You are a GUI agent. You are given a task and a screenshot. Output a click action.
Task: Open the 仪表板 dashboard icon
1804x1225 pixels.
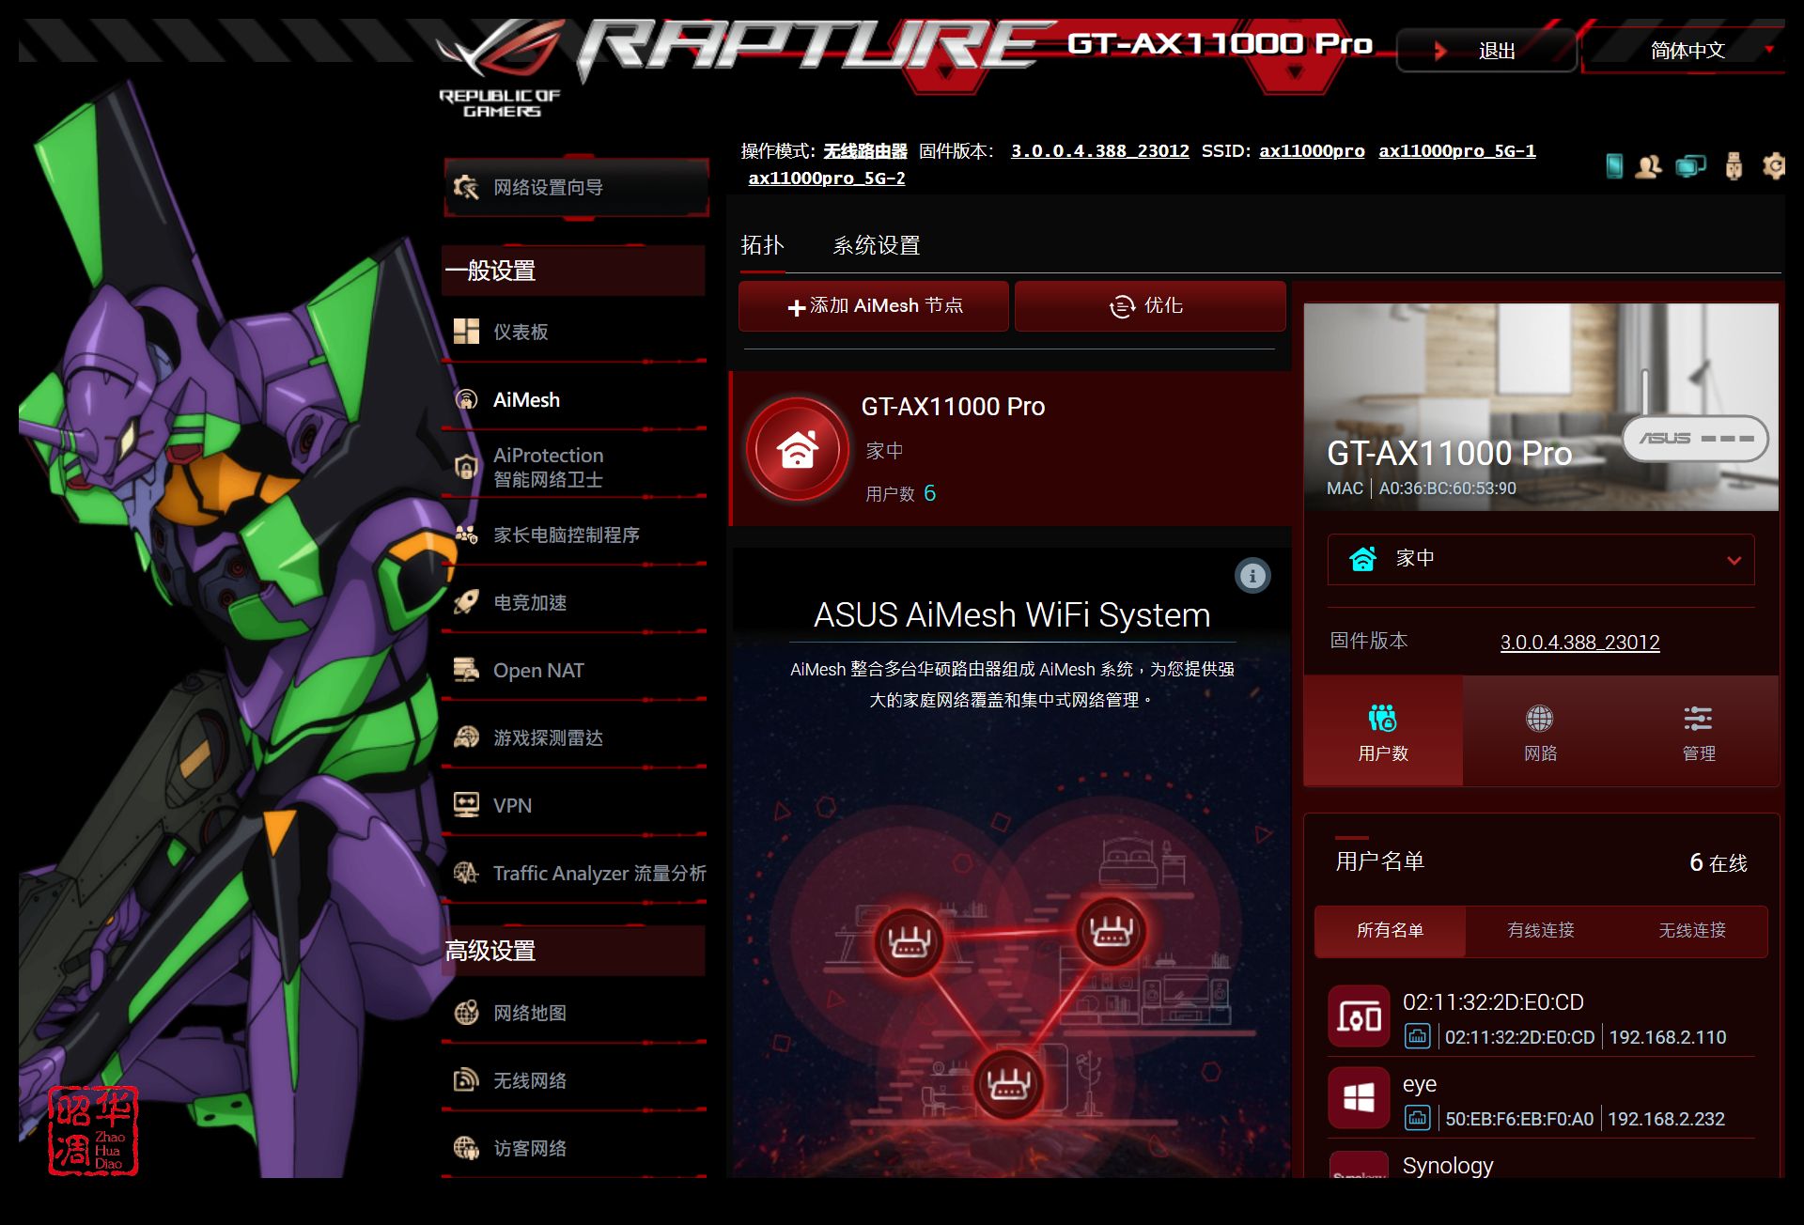coord(466,331)
